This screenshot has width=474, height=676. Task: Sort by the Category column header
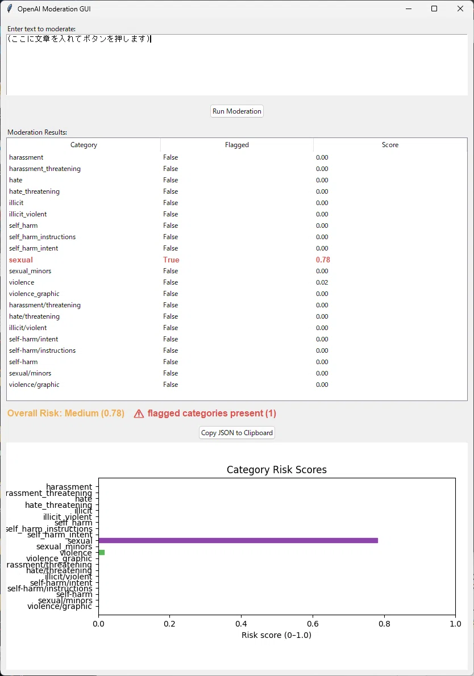tap(84, 145)
